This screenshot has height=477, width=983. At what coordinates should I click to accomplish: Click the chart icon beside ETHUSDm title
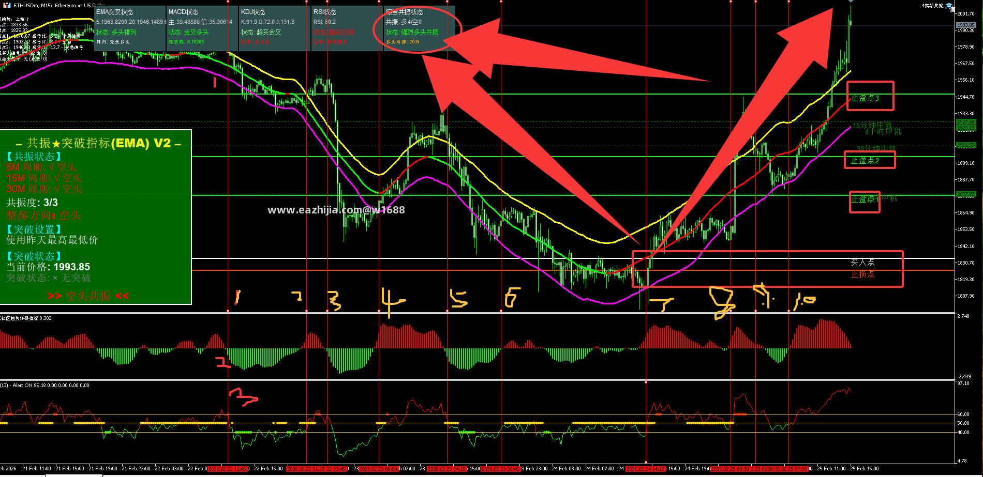(7, 5)
